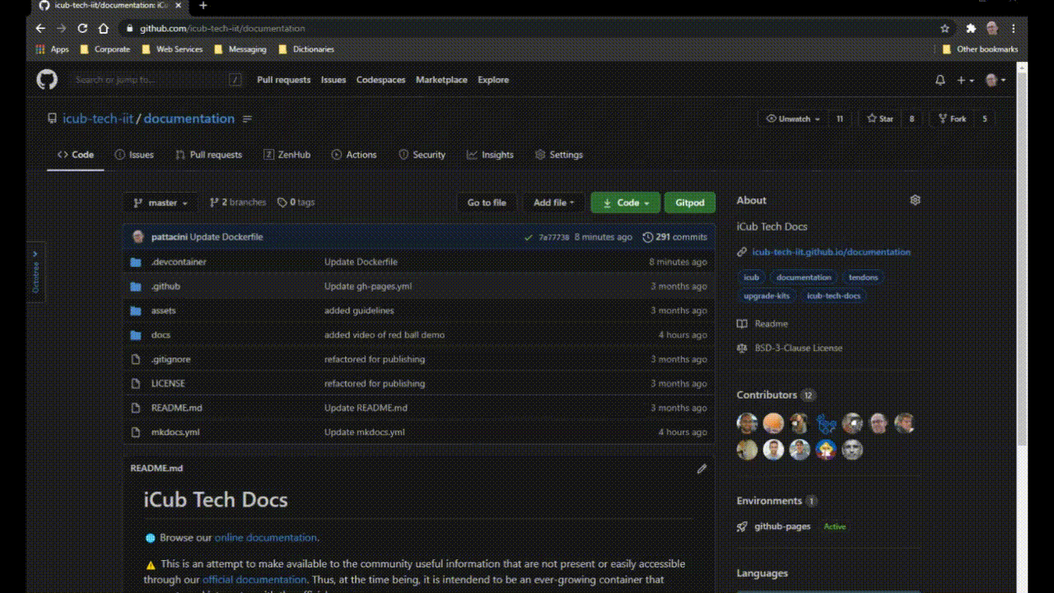Image resolution: width=1054 pixels, height=593 pixels.
Task: Click the browser address bar
Action: click(527, 28)
